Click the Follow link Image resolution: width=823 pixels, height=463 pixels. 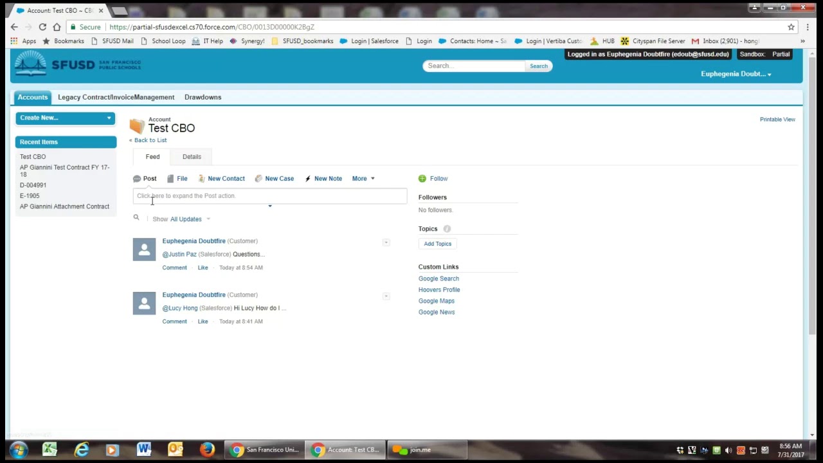coord(439,179)
